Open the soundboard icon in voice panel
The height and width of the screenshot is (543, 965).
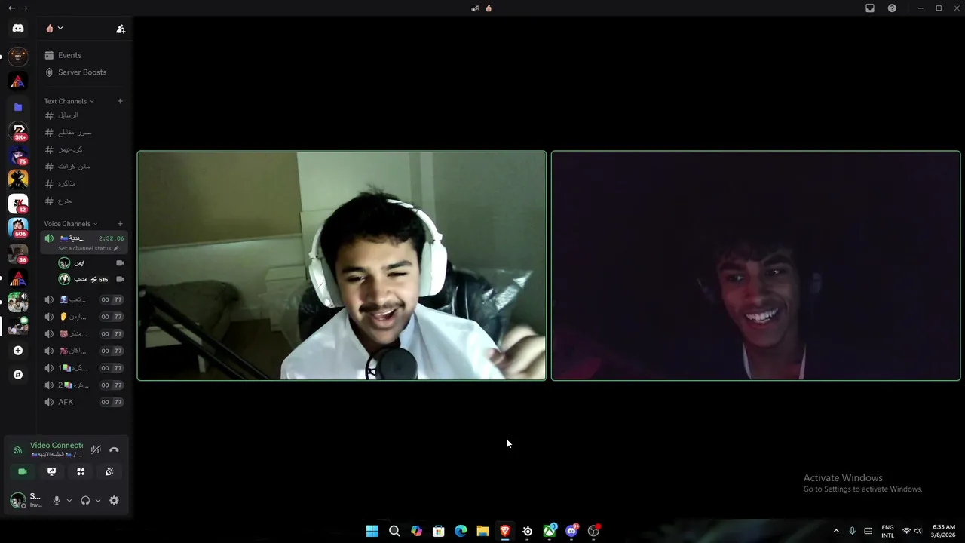109,471
